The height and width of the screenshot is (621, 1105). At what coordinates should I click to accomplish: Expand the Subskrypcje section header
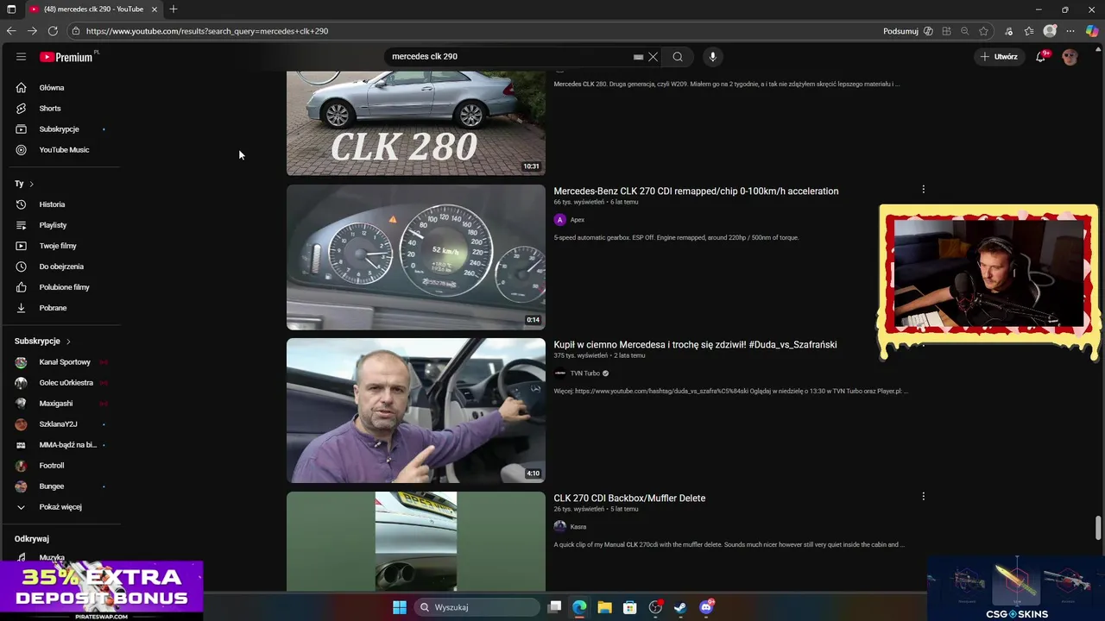(x=42, y=342)
